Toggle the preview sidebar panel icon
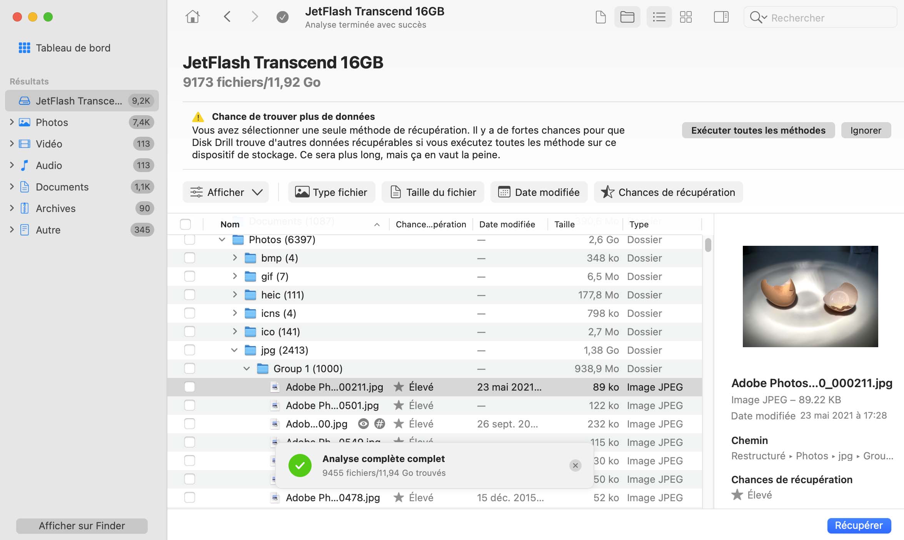Screen dimensions: 904x540 (721, 17)
